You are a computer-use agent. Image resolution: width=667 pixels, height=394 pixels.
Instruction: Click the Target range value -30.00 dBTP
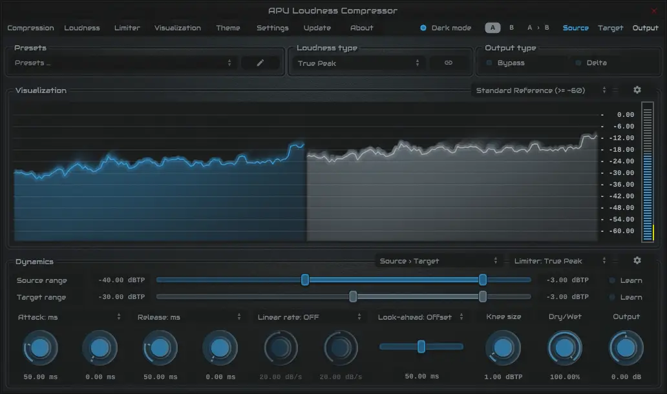click(x=122, y=296)
